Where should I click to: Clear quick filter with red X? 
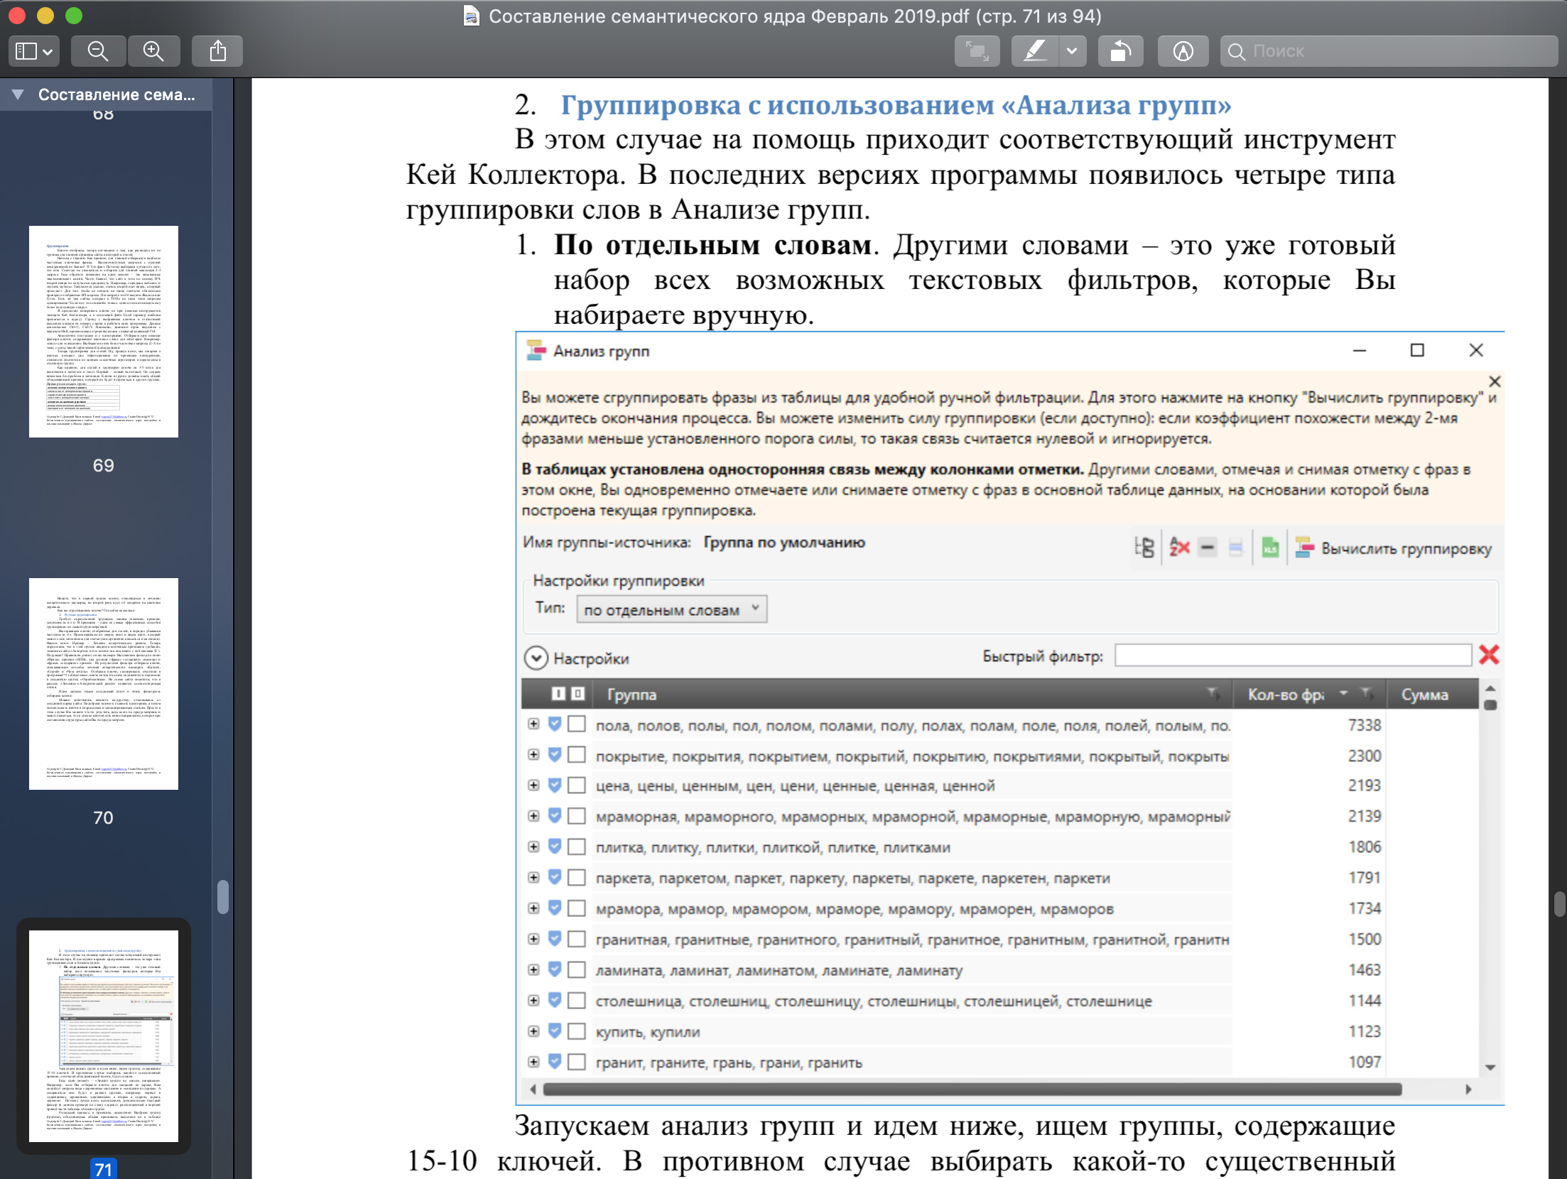point(1489,655)
